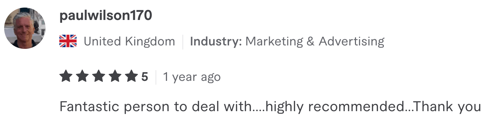The height and width of the screenshot is (128, 496).
Task: Click the paulwilson170 username
Action: click(106, 16)
